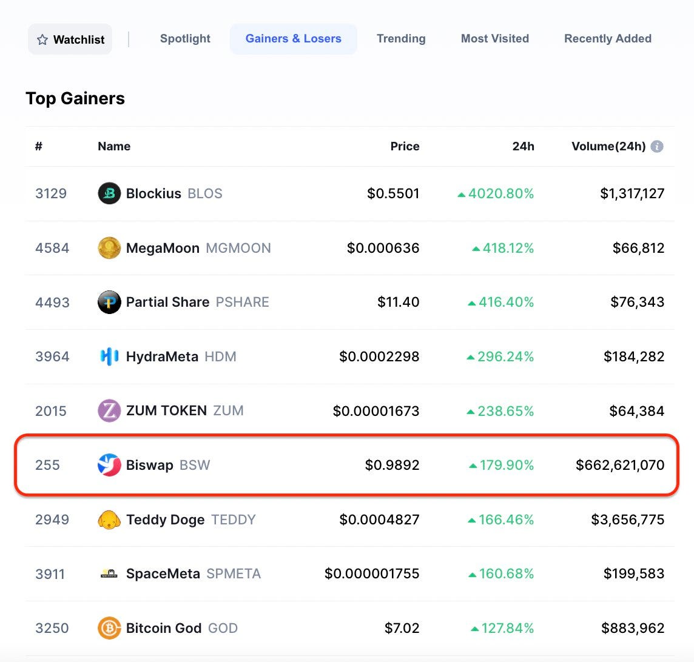The height and width of the screenshot is (662, 694).
Task: Click the Teddy Doge dog icon
Action: [x=109, y=520]
